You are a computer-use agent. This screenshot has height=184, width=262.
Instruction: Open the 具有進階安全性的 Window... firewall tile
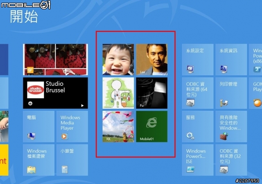231,126
